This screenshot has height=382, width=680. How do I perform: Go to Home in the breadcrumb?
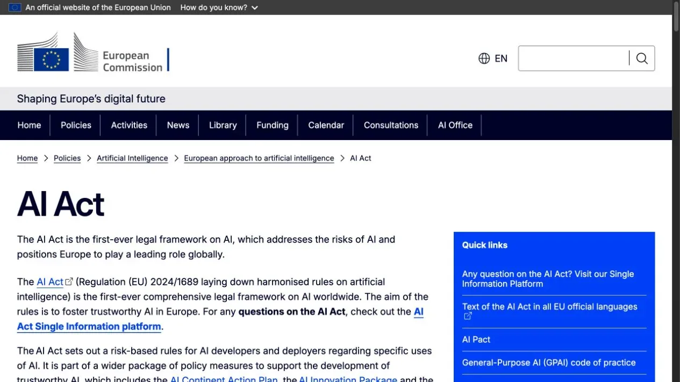(27, 158)
